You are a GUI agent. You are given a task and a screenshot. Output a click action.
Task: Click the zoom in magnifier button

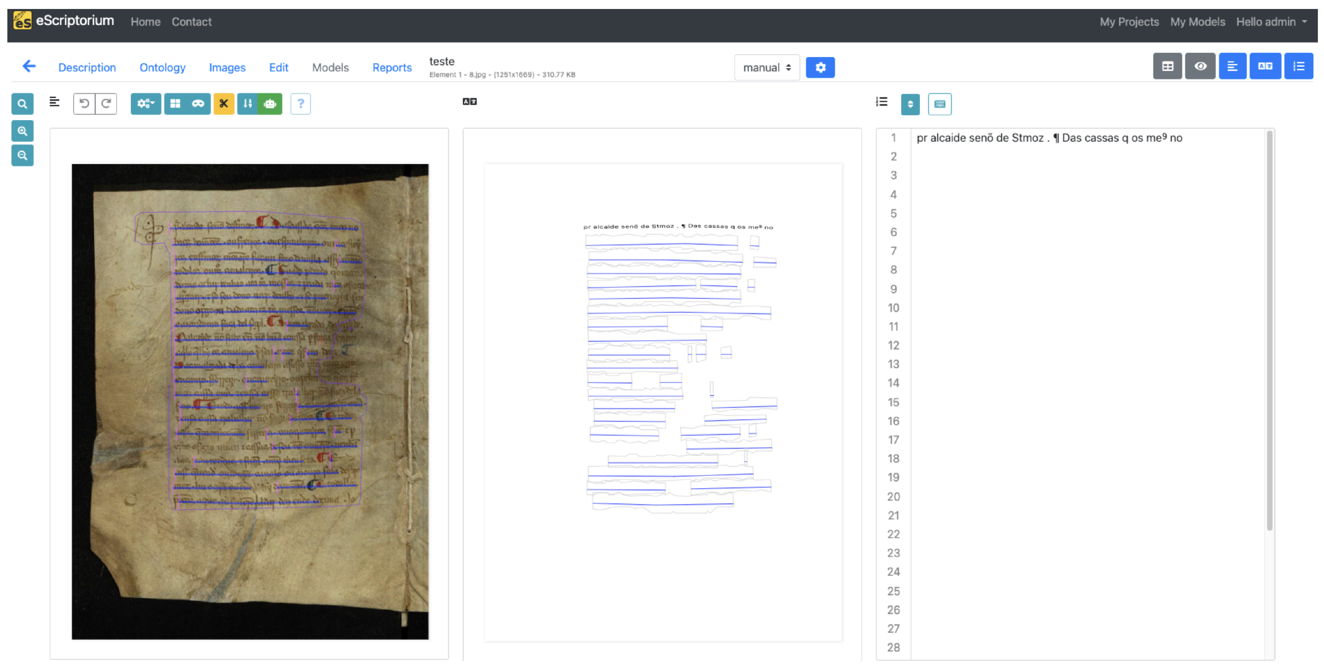click(22, 131)
